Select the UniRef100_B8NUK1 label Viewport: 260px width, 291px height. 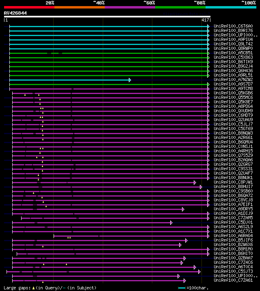(x=233, y=178)
